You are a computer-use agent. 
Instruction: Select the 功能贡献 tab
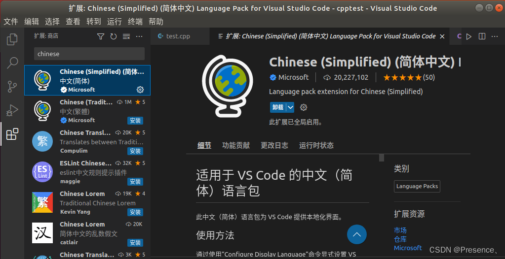pos(236,145)
